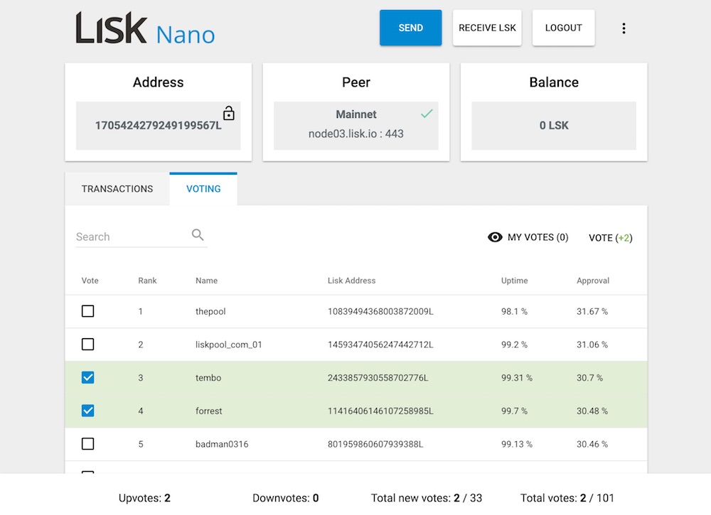Log out with the Logout button
The width and height of the screenshot is (711, 515).
tap(563, 28)
